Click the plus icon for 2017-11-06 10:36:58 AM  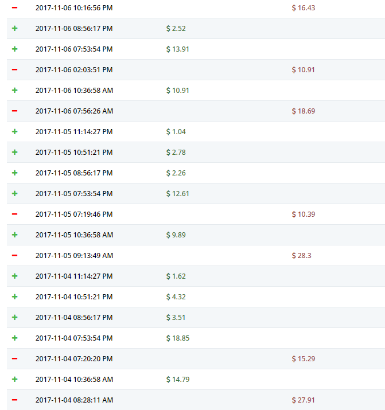click(x=15, y=91)
